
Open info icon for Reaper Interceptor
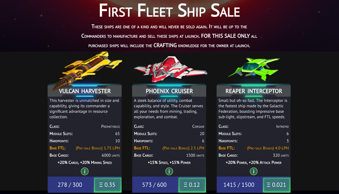click(x=254, y=171)
